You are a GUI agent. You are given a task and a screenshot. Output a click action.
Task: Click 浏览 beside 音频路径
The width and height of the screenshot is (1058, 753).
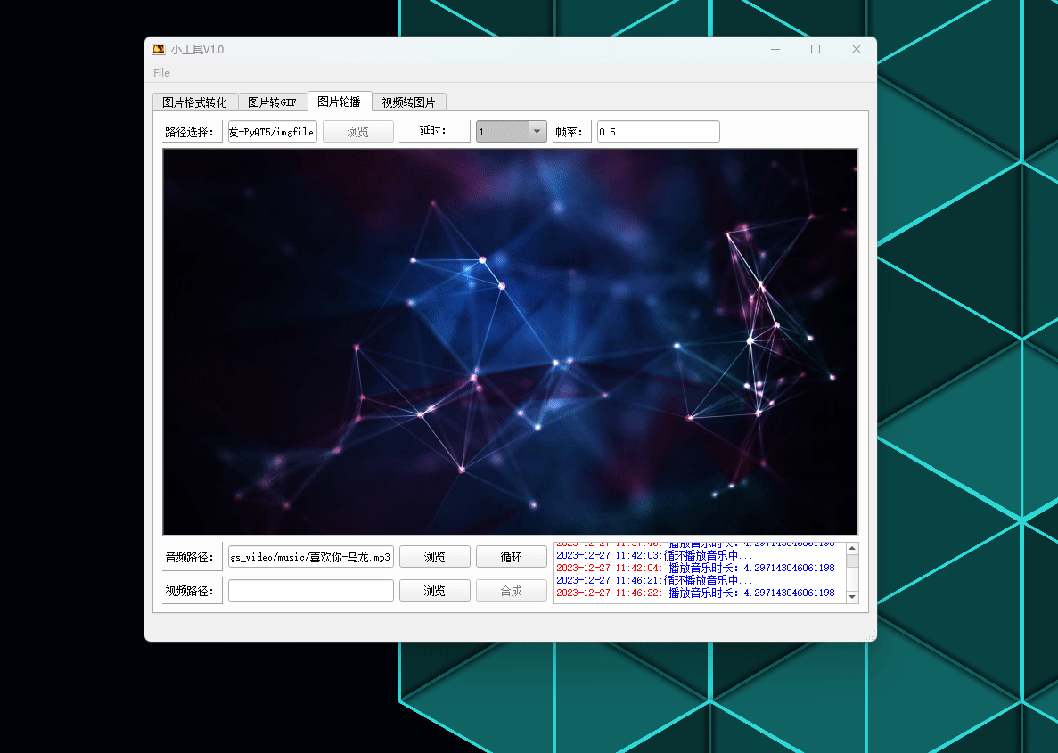(434, 556)
